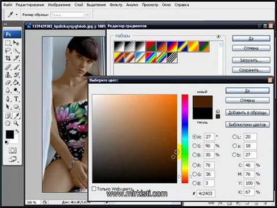The width and height of the screenshot is (277, 208).
Task: Select the Lasso tool
Action: [8, 51]
